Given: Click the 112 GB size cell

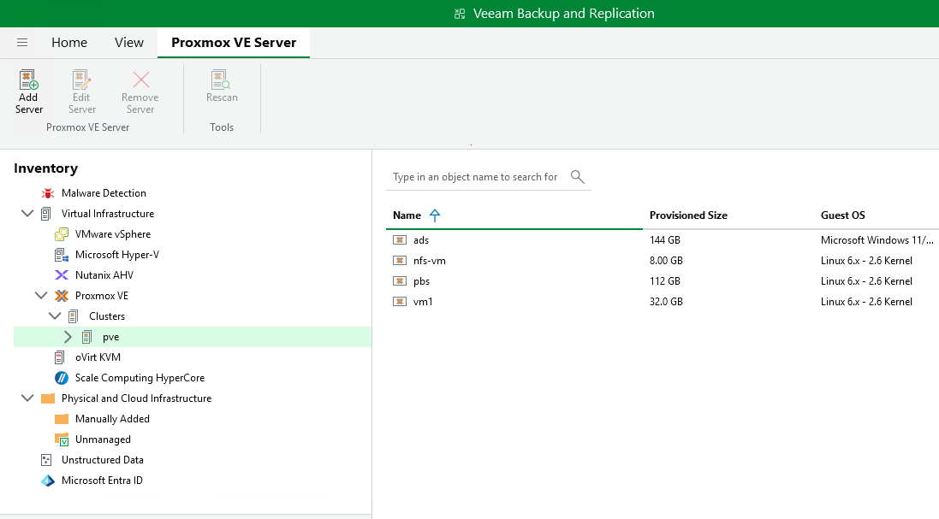Looking at the screenshot, I should click(665, 281).
